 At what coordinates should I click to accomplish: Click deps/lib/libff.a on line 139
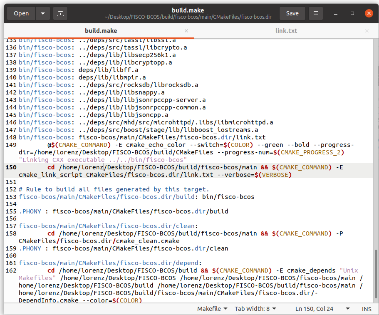[109, 70]
